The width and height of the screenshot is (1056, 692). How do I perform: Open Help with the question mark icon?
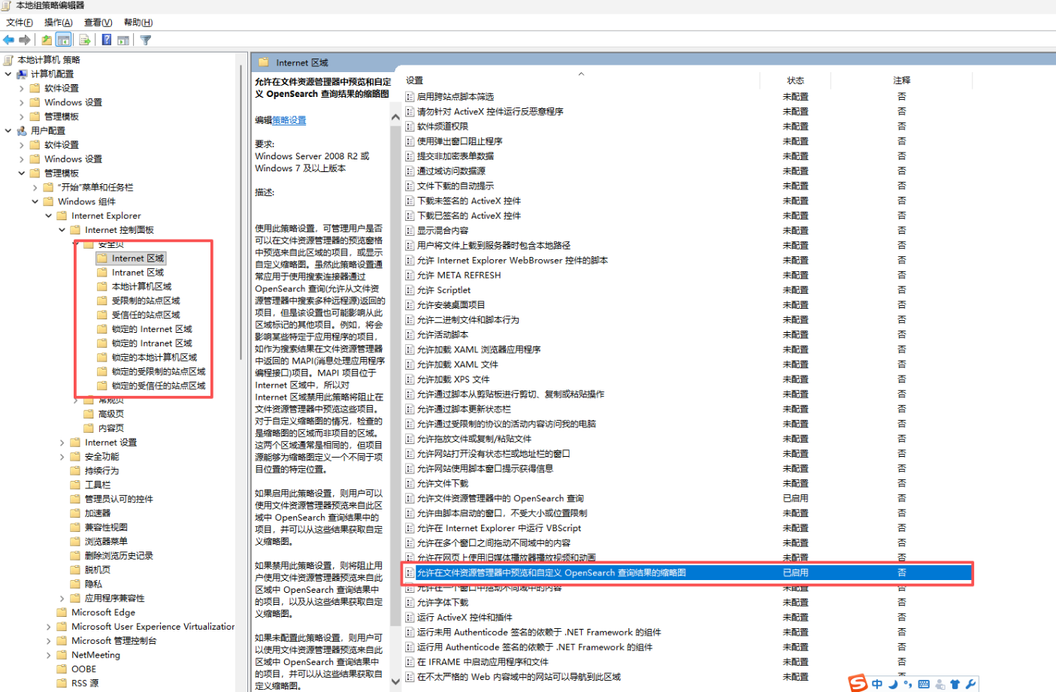[x=107, y=40]
